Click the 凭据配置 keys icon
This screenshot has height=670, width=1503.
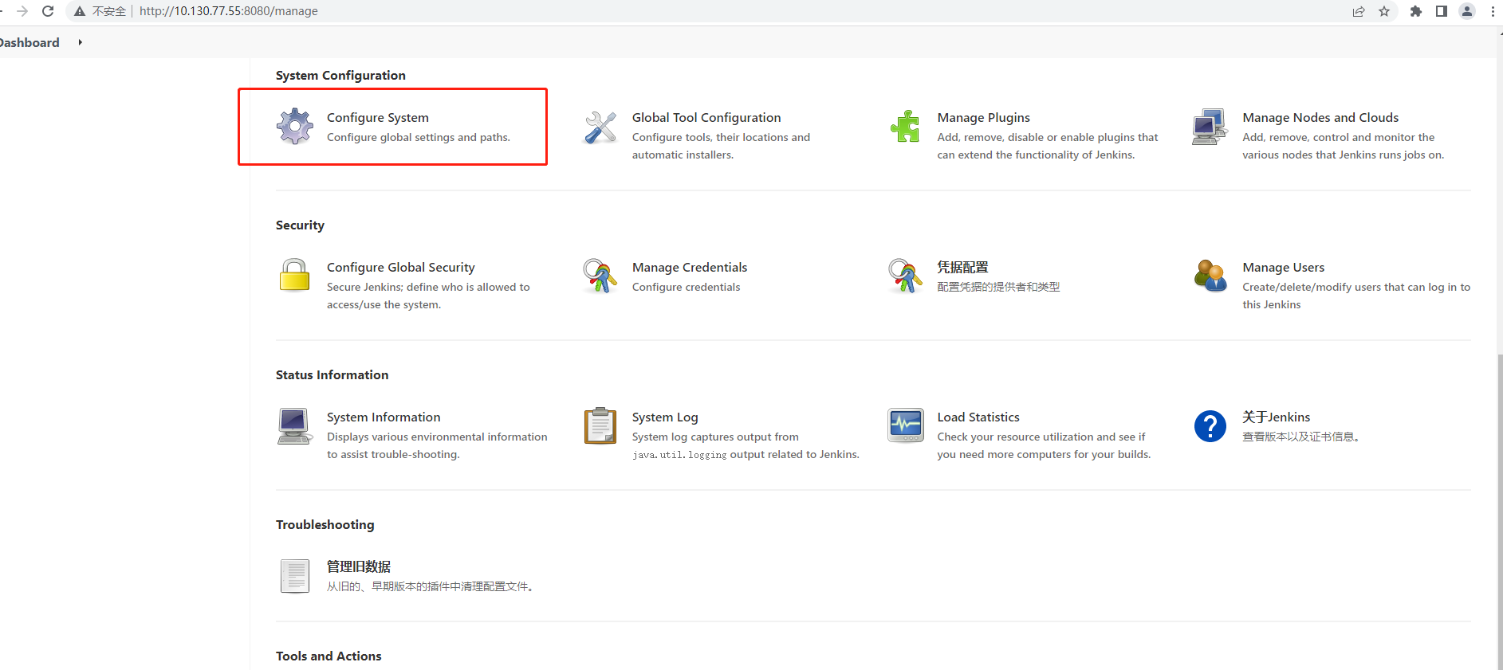(905, 276)
